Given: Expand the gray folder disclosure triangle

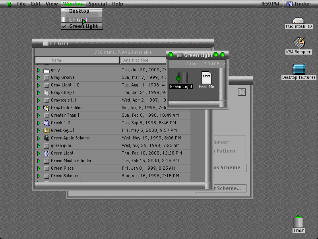Looking at the screenshot, I should pyautogui.click(x=39, y=70).
